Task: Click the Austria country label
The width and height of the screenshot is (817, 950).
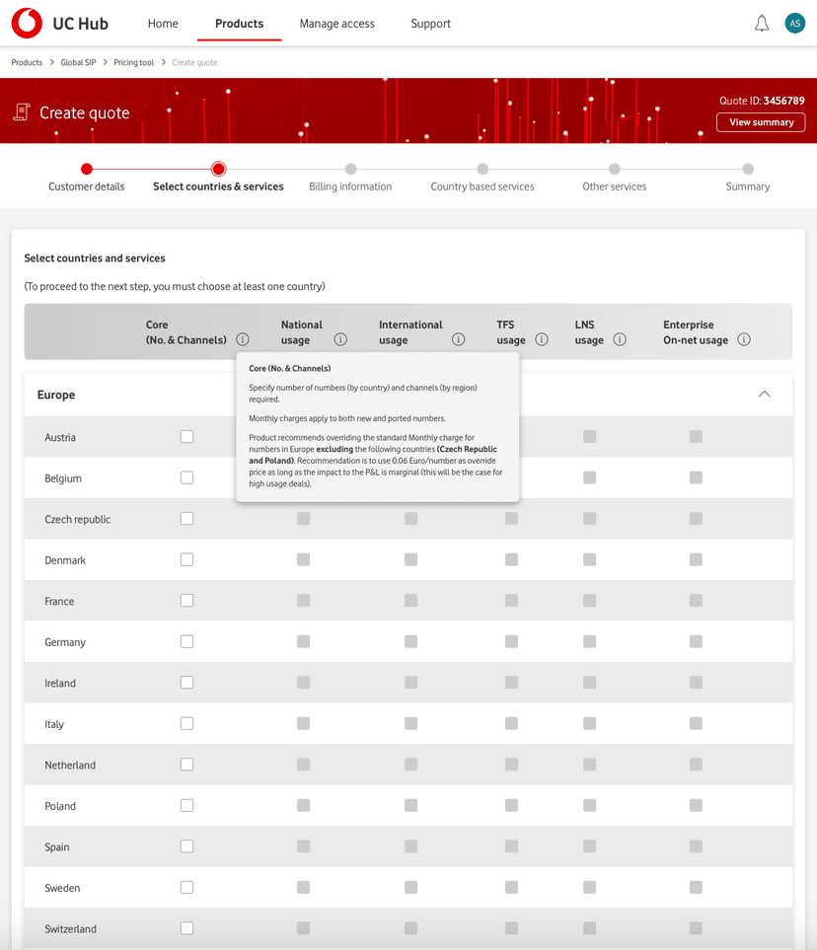Action: click(x=60, y=437)
